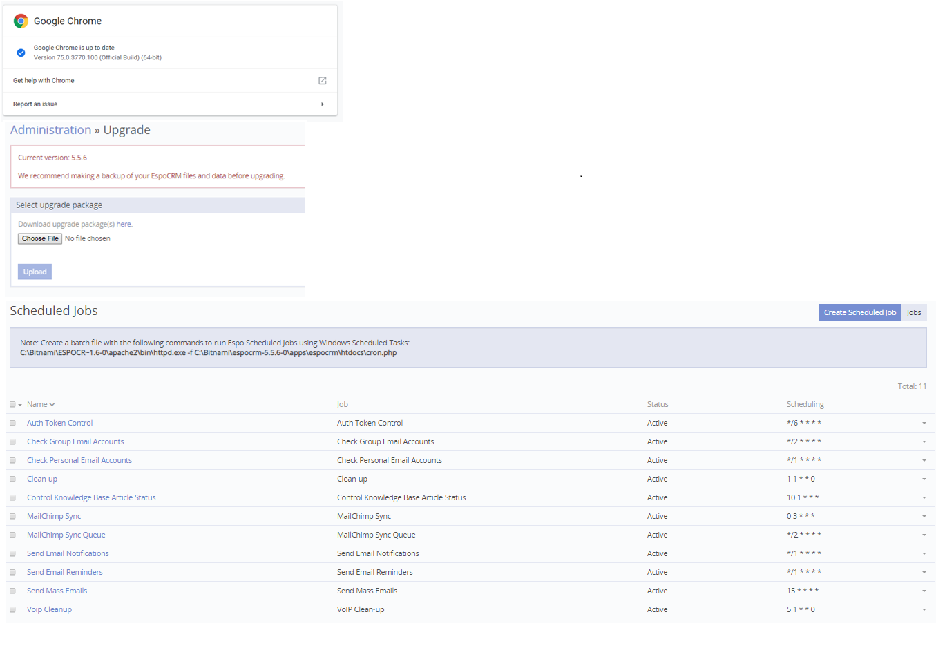The width and height of the screenshot is (936, 646).
Task: Tick the Voip Cleanup row checkbox
Action: pyautogui.click(x=12, y=609)
